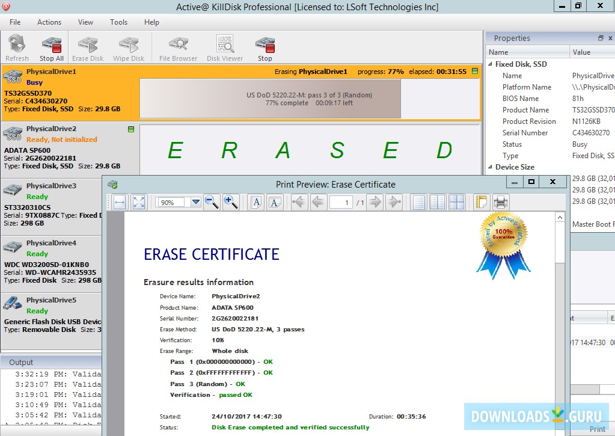Click the Fit Width icon

[x=119, y=202]
